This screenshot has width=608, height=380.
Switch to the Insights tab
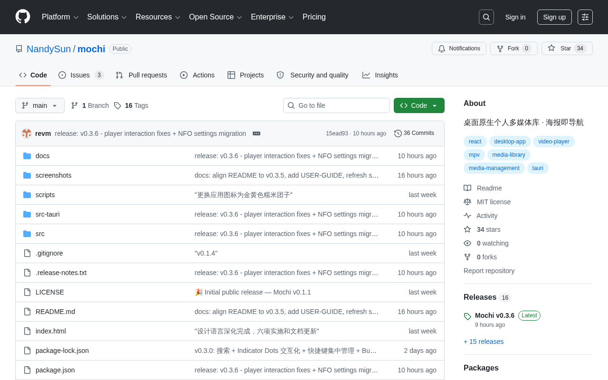click(x=380, y=75)
